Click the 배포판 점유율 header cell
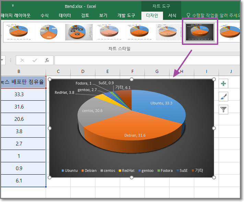The width and height of the screenshot is (244, 202). (x=23, y=82)
